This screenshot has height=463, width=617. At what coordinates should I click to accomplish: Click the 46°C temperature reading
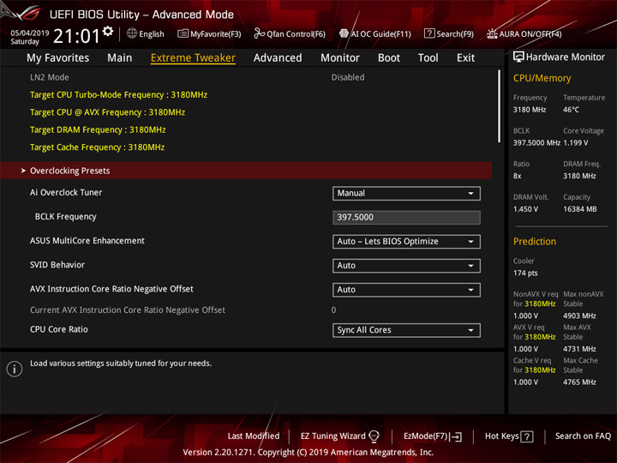571,110
